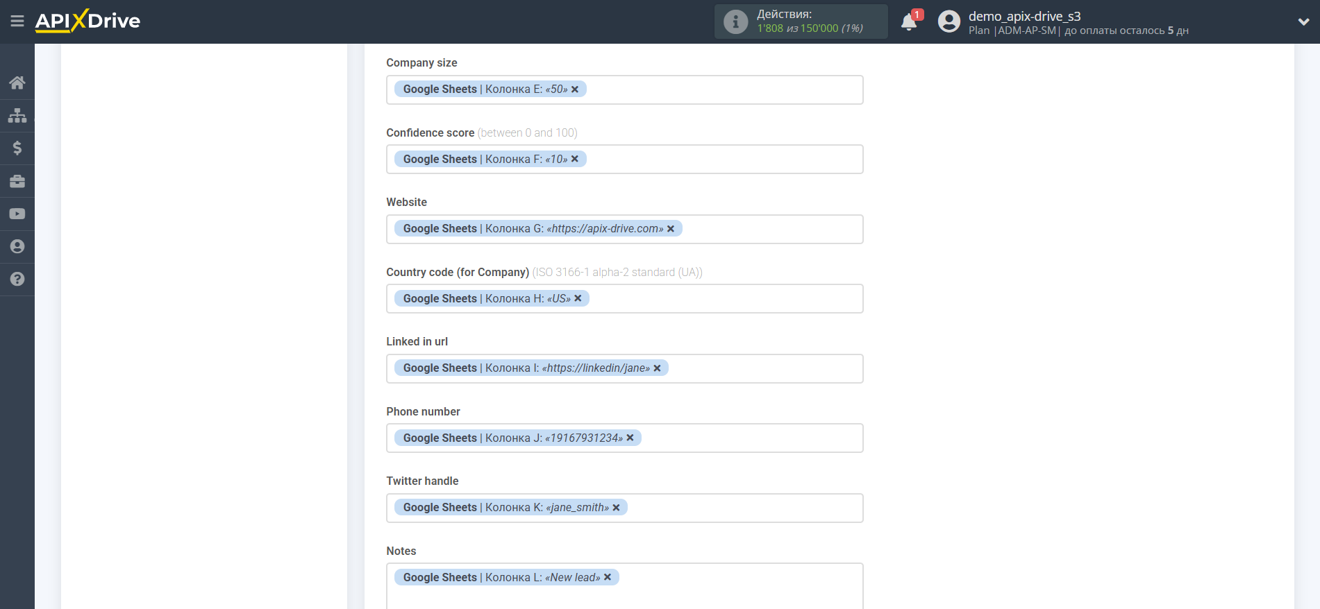Select the Google Sheets Колонка K tag
Screen dimensions: 1320x609
pos(510,507)
